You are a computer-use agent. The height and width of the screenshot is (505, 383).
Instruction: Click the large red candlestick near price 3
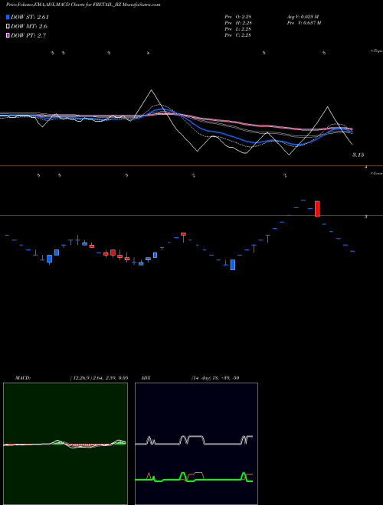click(317, 209)
